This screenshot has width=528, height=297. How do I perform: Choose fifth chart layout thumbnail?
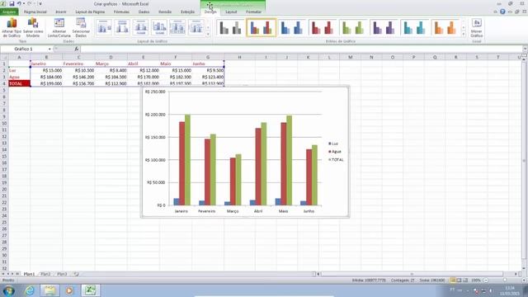click(177, 27)
